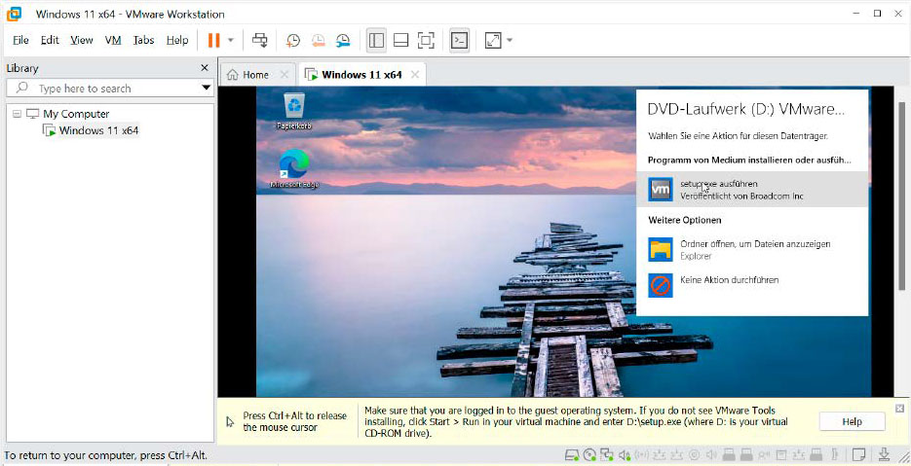This screenshot has height=466, width=911.
Task: Click the red no-action prohibited icon
Action: click(661, 285)
